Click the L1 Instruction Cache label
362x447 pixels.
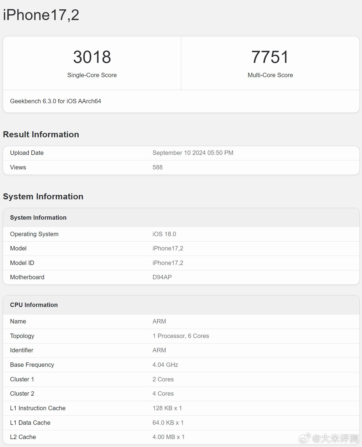coord(38,408)
